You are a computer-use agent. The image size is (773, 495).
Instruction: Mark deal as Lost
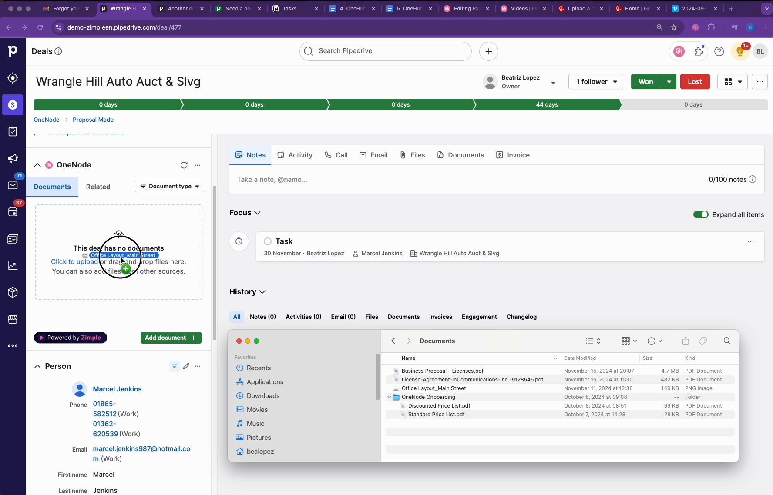coord(695,82)
